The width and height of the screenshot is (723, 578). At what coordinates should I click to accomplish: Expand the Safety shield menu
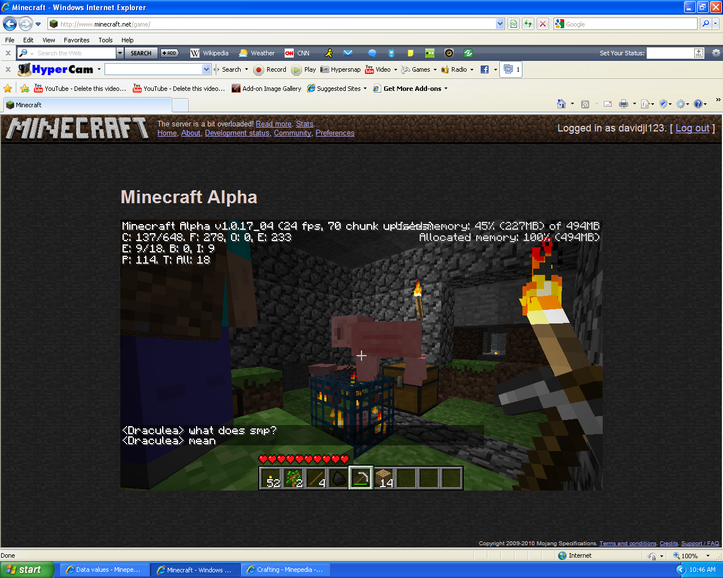click(x=665, y=104)
